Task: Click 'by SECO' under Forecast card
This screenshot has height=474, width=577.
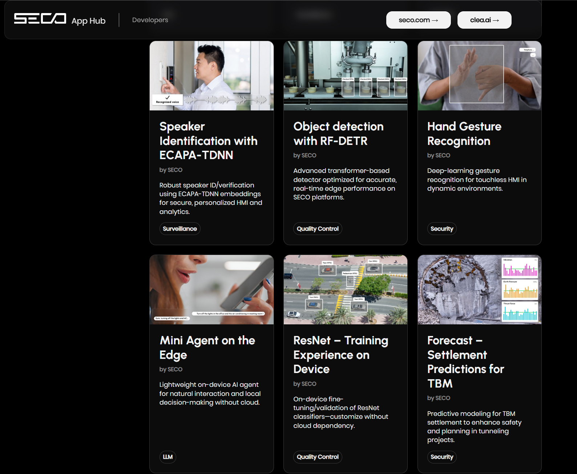Action: pos(439,398)
